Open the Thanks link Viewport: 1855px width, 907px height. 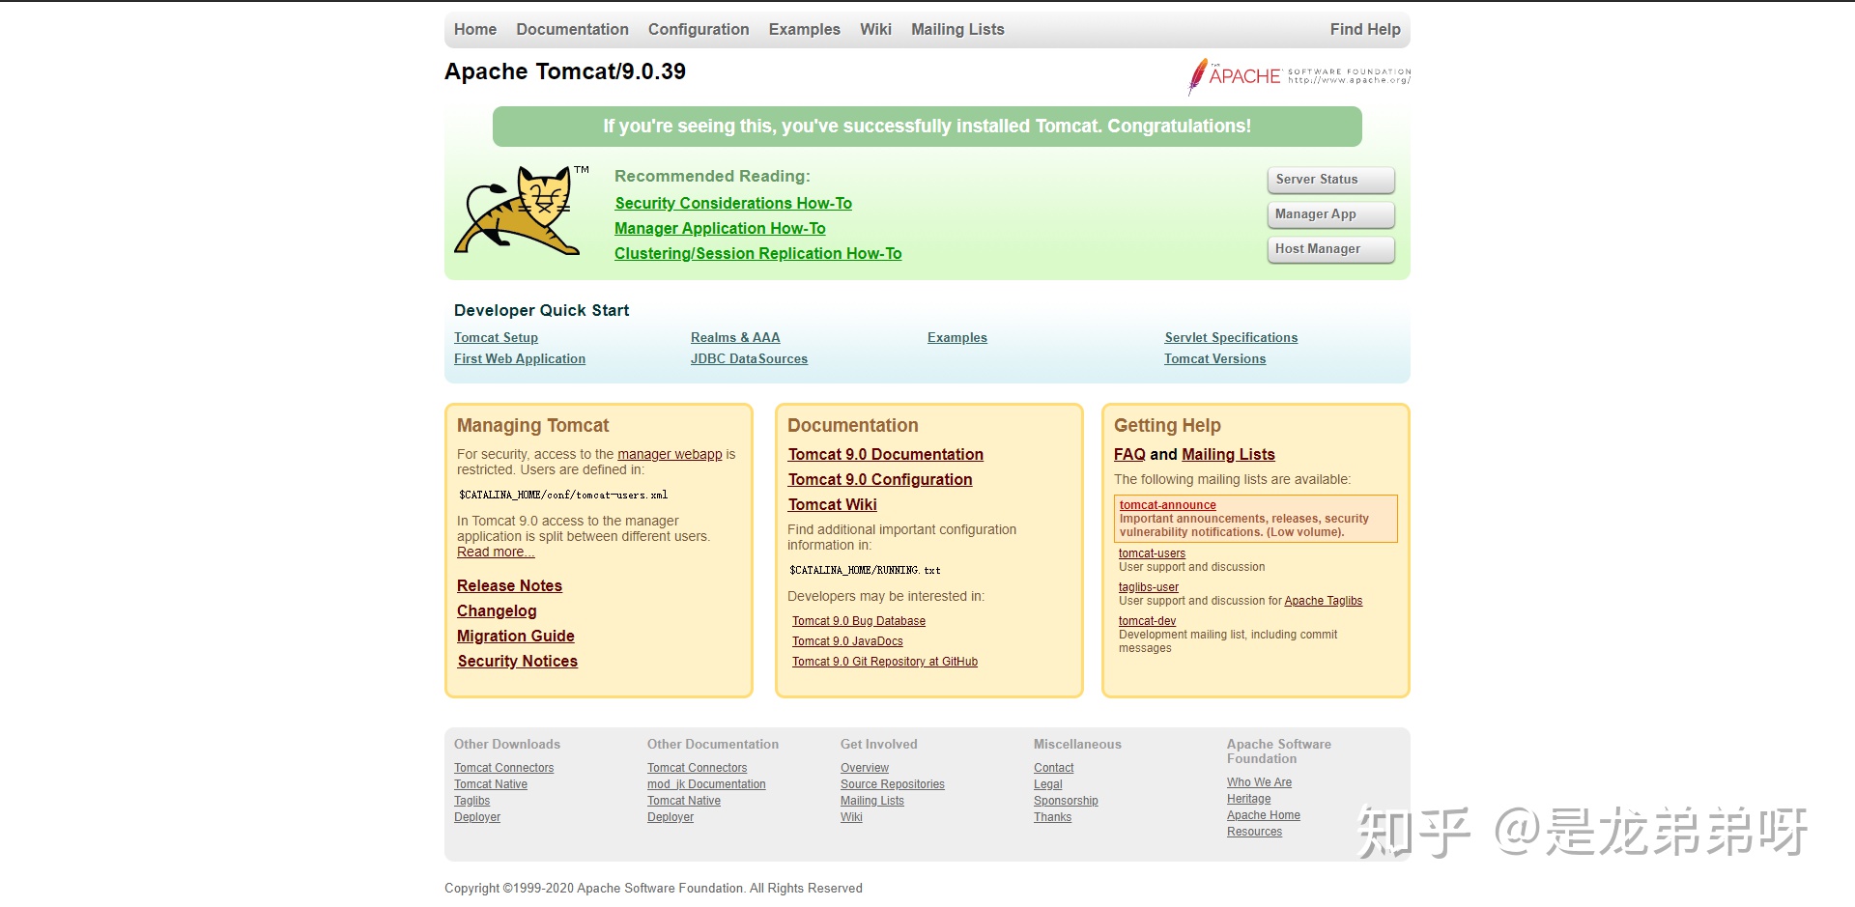pos(1052,818)
